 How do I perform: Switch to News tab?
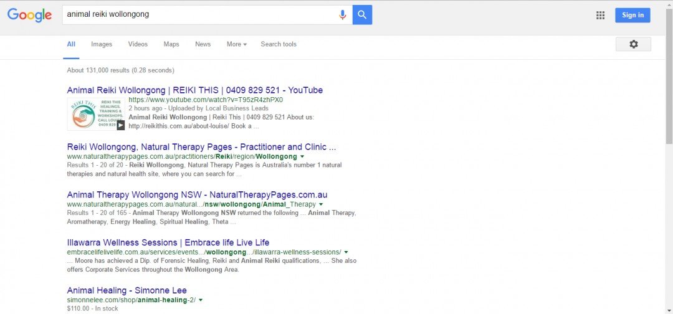(203, 44)
